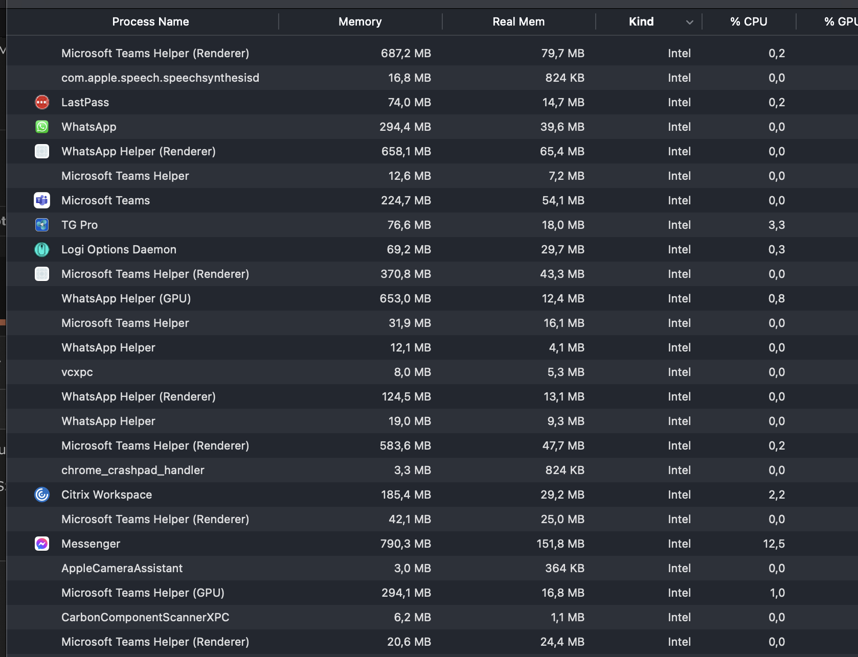This screenshot has width=858, height=657.
Task: Click the green WhatsApp app icon
Action: (x=42, y=127)
